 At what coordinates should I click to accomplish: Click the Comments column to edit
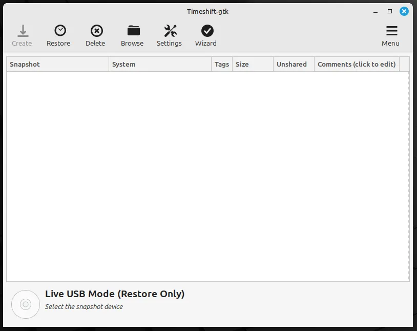pyautogui.click(x=356, y=64)
